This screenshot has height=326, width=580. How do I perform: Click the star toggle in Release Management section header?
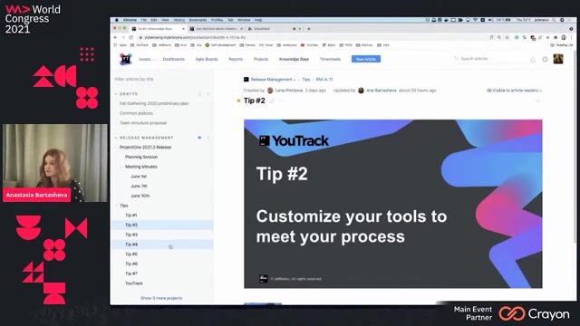pos(199,138)
